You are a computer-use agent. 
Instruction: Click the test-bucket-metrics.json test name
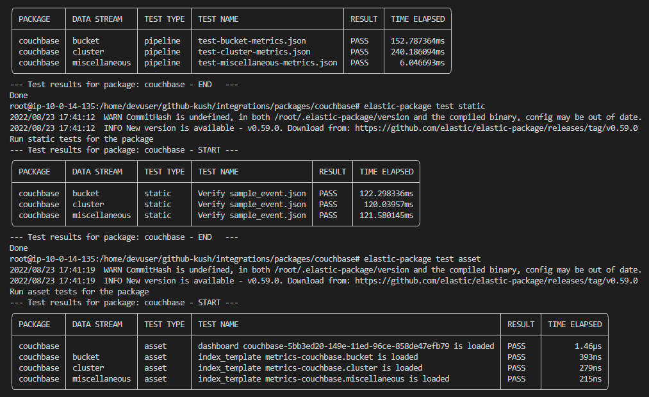[x=252, y=41]
